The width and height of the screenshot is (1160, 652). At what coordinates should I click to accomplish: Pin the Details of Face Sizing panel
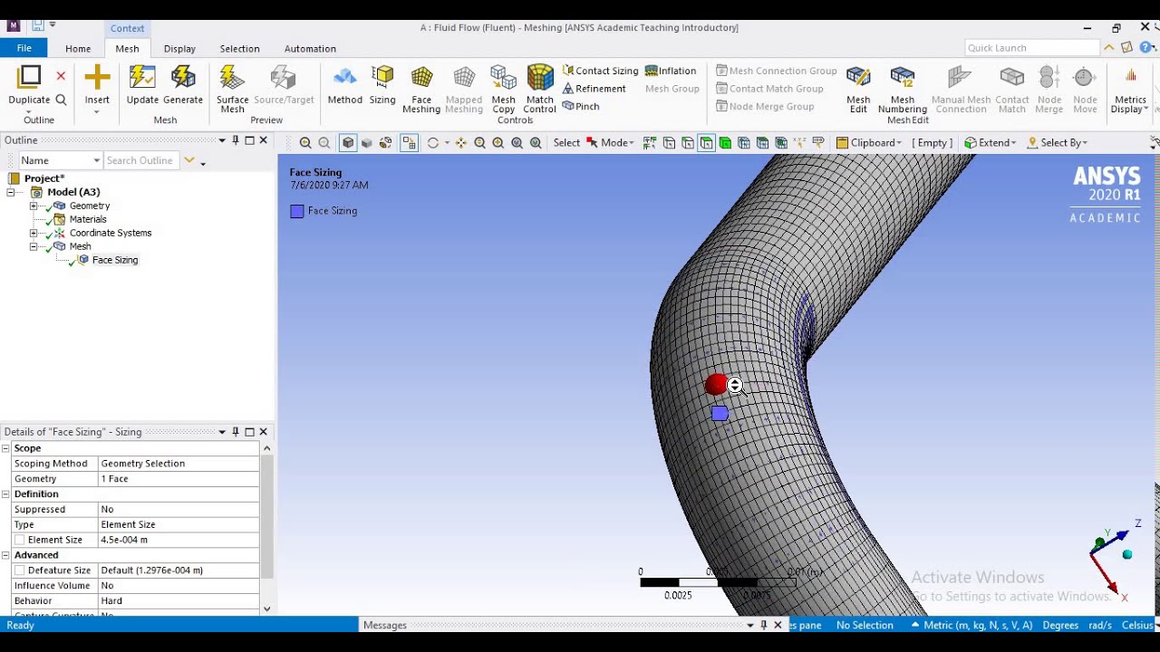(x=236, y=432)
